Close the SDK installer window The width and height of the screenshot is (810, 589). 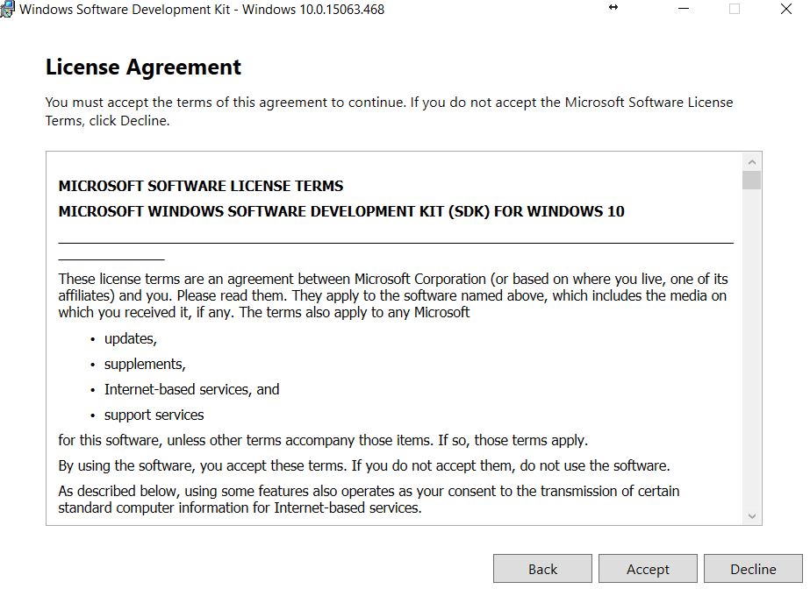(785, 9)
